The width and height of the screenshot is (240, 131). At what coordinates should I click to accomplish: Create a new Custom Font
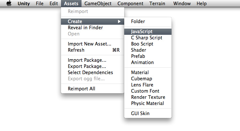[x=148, y=91]
